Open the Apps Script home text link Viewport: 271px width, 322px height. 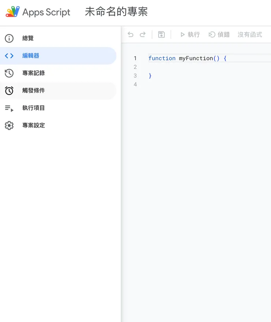(46, 12)
